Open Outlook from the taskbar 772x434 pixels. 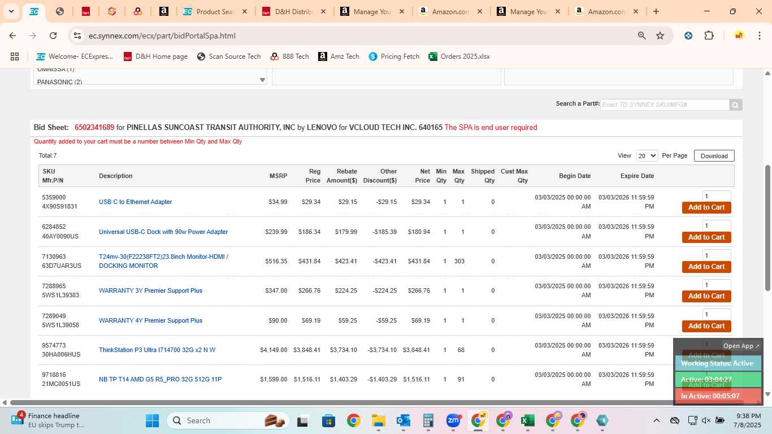[x=403, y=420]
